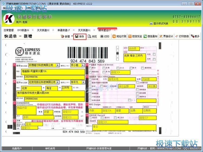203x152 pixels.
Task: Click the 更多 (more) toolbar icon
Action: 192,36
